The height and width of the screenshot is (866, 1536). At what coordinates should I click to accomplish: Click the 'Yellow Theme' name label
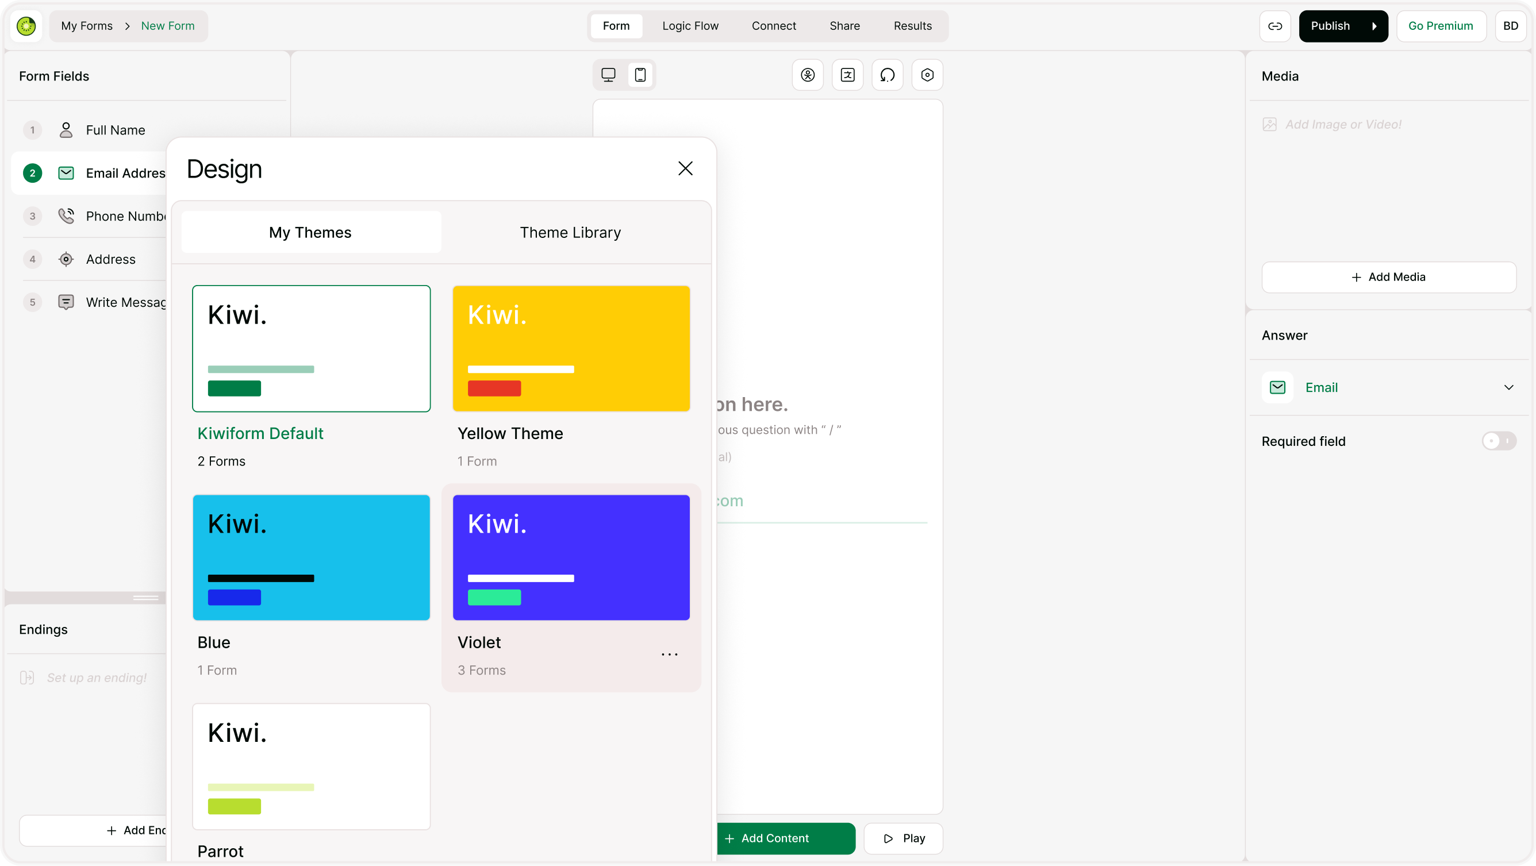(510, 433)
